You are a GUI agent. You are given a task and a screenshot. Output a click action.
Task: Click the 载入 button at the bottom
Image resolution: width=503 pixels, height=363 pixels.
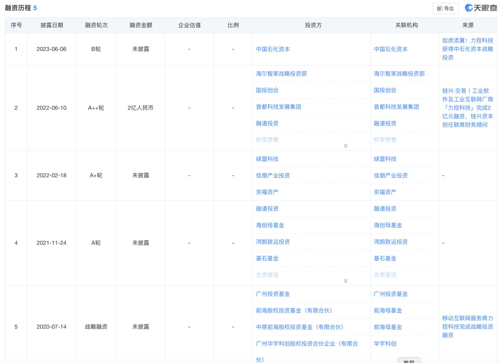pyautogui.click(x=409, y=361)
